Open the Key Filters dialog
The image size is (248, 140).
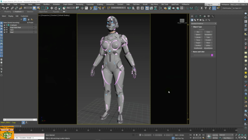(x=227, y=138)
